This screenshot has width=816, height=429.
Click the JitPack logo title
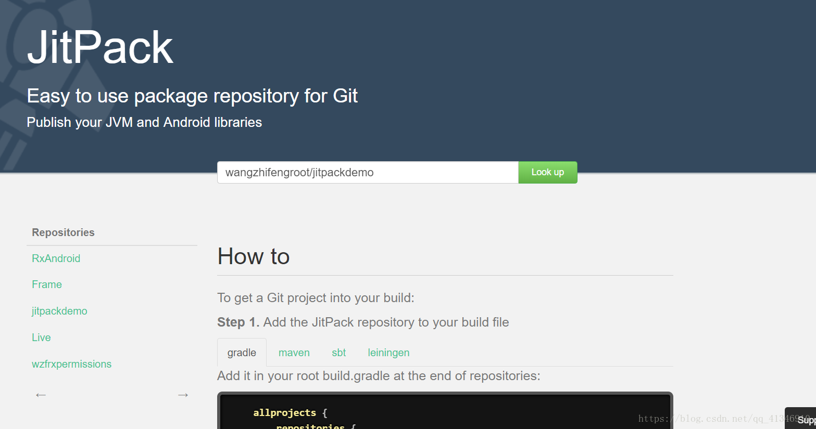[x=100, y=47]
